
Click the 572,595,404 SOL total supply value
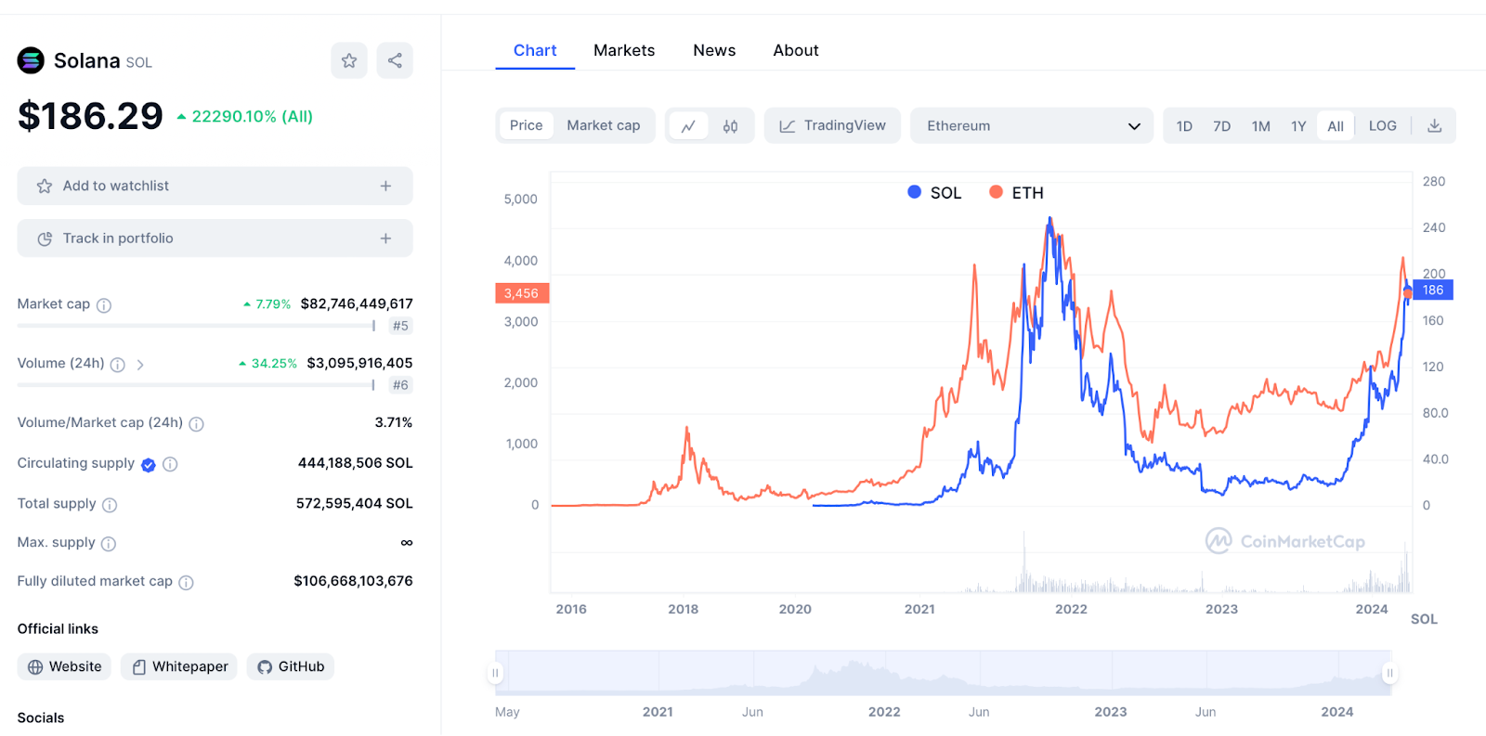click(x=354, y=503)
